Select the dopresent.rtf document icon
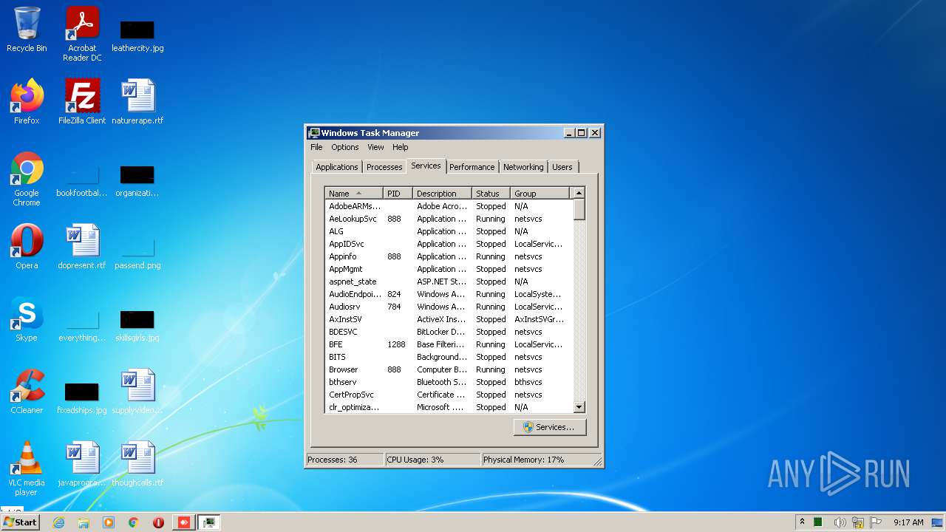Viewport: 946px width, 532px height. click(82, 247)
